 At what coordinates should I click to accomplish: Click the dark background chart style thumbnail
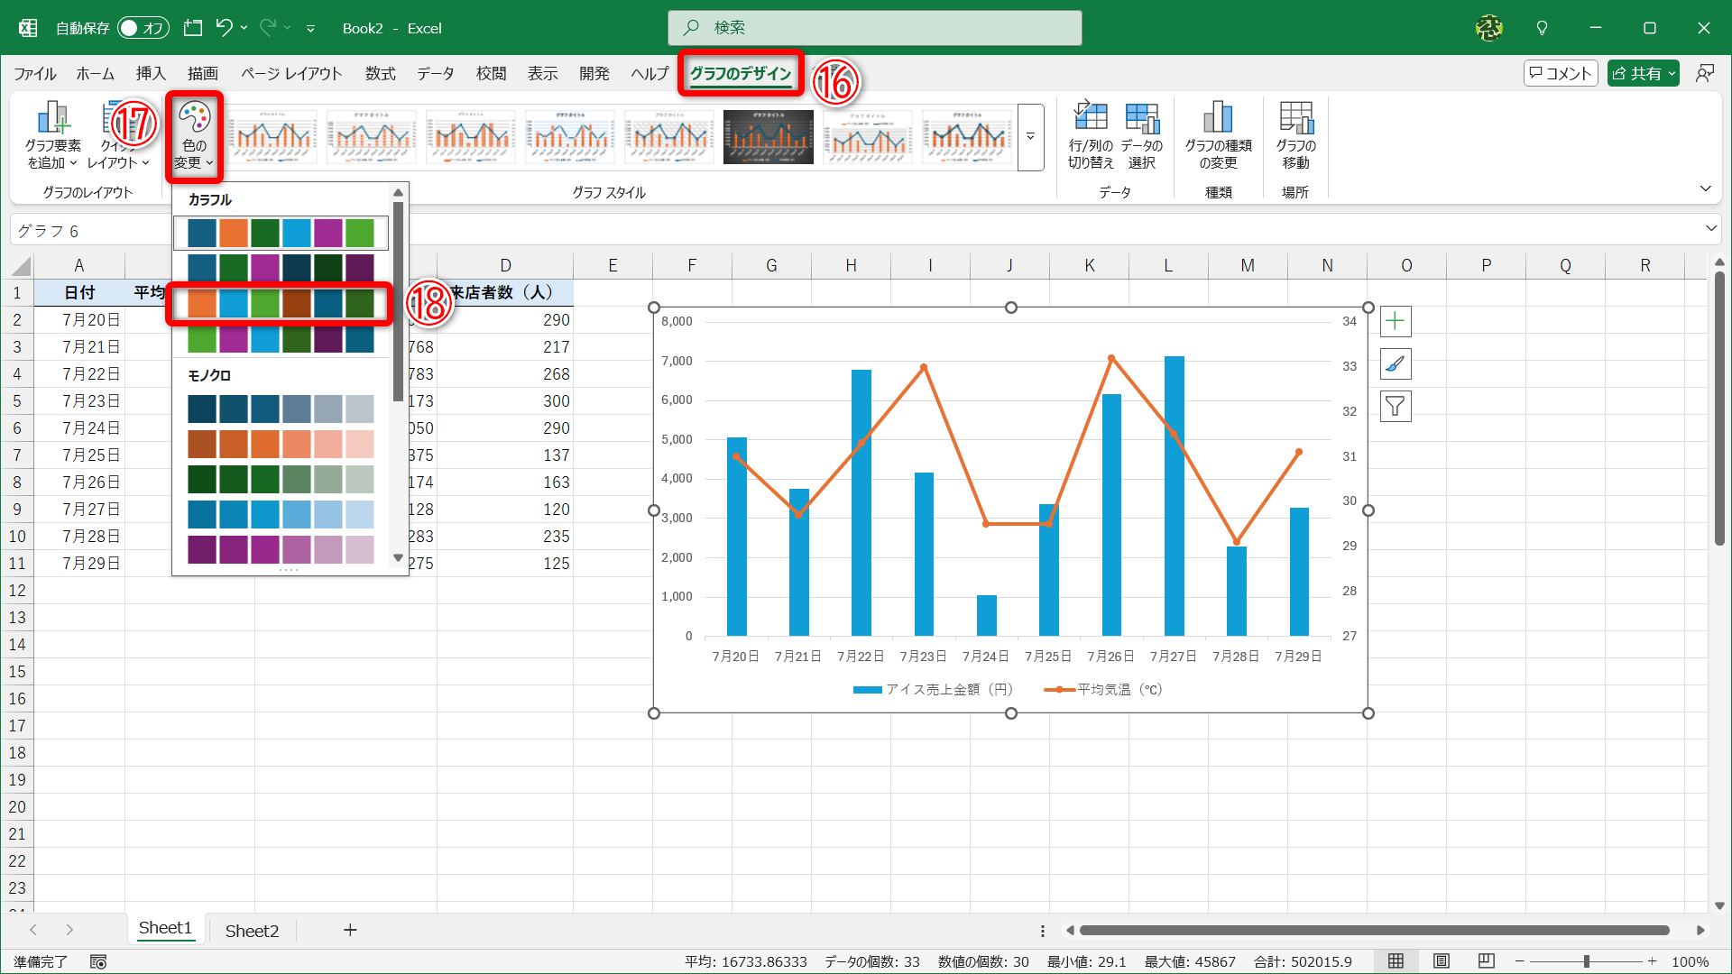click(768, 137)
